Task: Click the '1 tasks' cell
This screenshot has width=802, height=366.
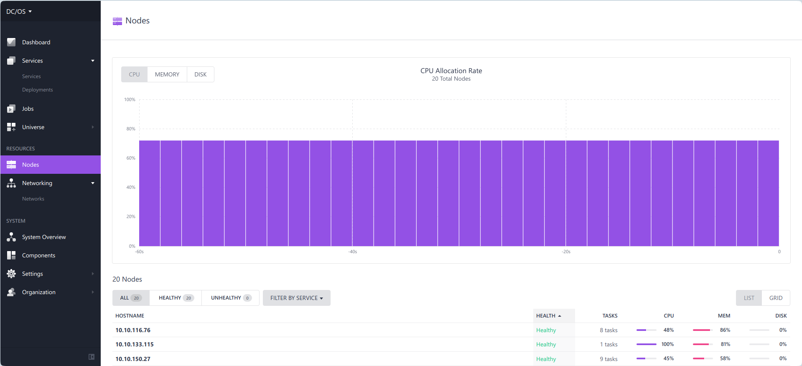Action: 609,344
